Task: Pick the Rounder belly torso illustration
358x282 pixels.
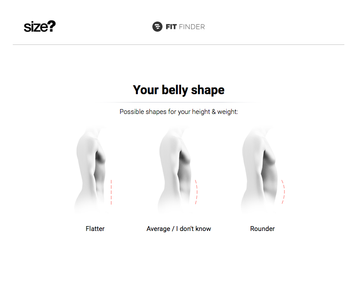Action: 260,169
